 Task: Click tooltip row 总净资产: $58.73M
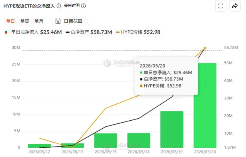click(162, 79)
